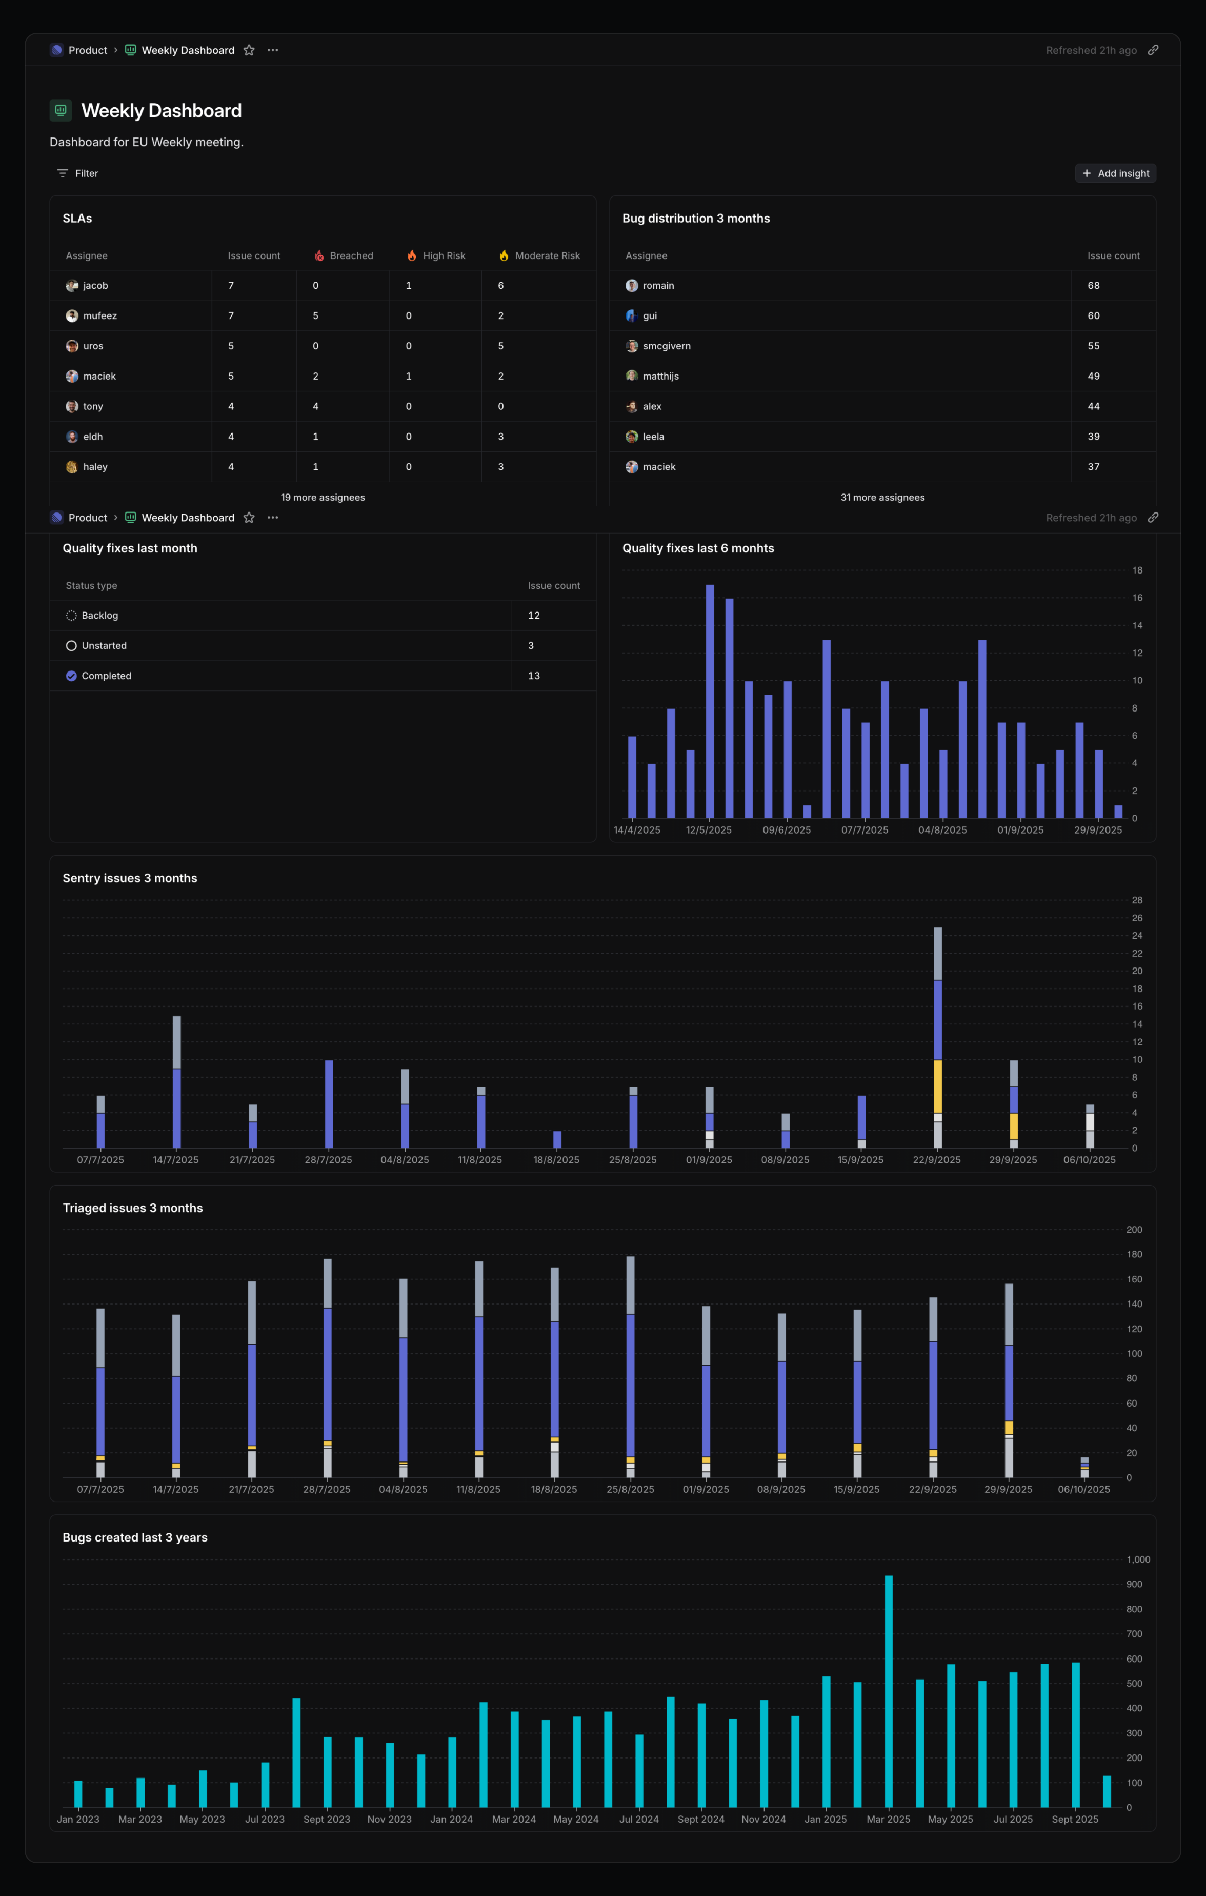Open the top breadcrumb three-dots menu
1206x1896 pixels.
(x=272, y=50)
